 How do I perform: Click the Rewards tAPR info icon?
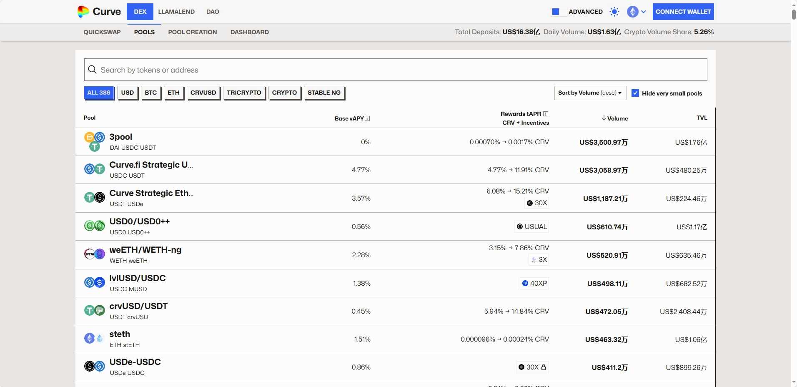pyautogui.click(x=546, y=114)
